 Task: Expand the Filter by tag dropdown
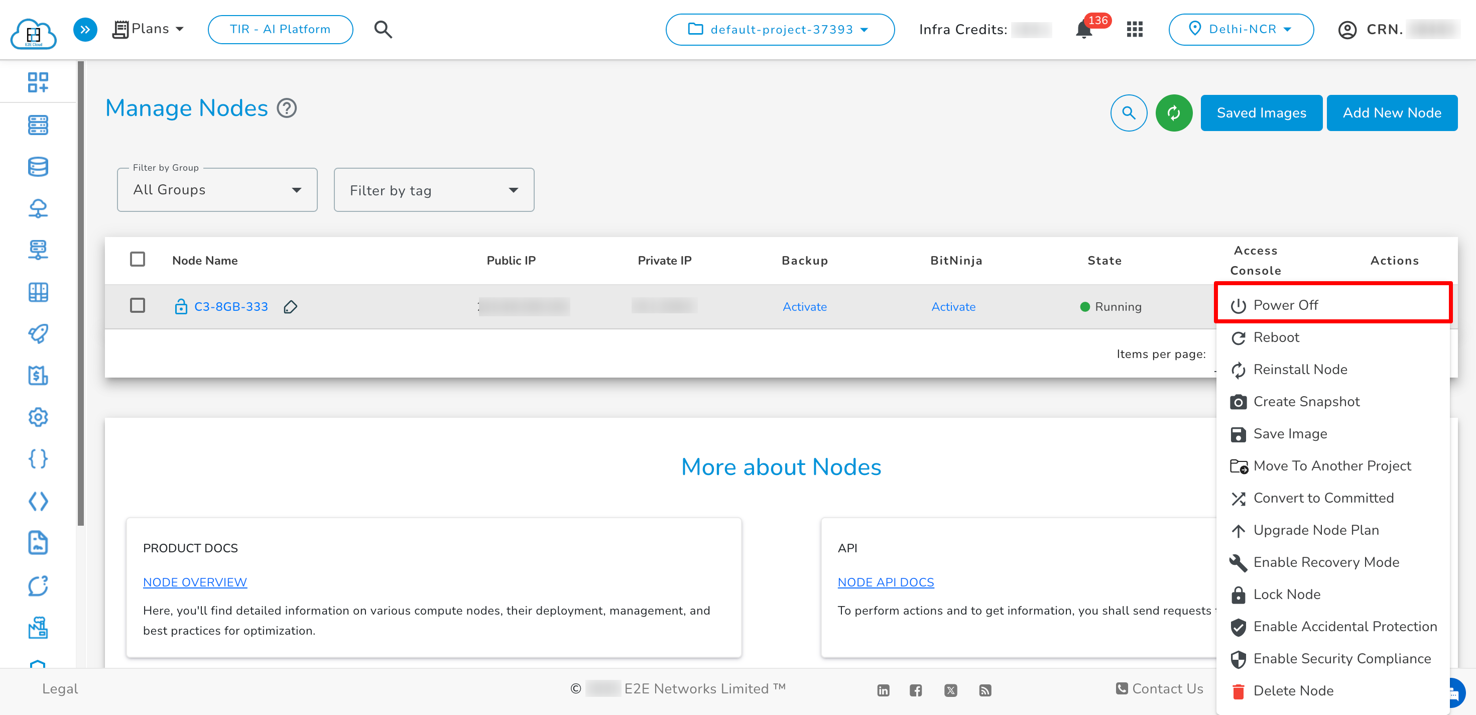click(434, 190)
